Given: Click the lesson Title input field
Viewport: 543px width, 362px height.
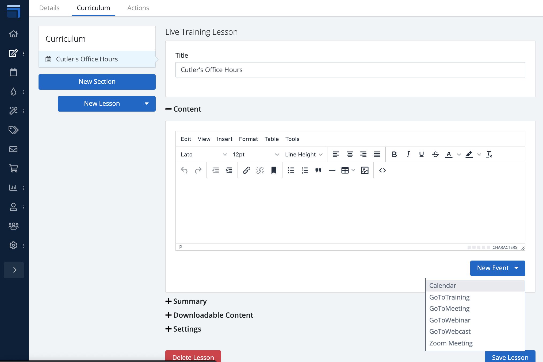Looking at the screenshot, I should tap(350, 70).
